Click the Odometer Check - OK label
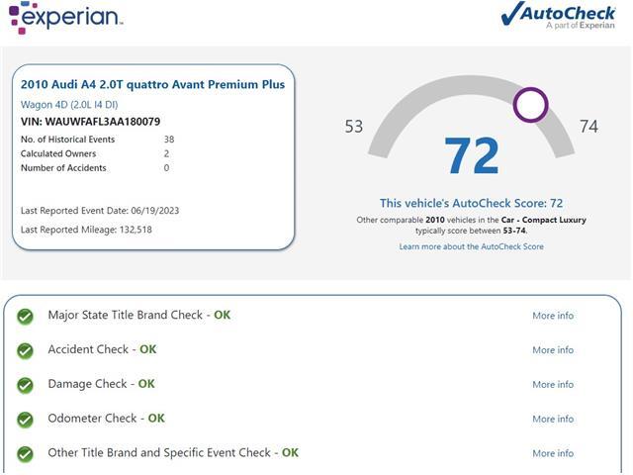 tap(106, 419)
